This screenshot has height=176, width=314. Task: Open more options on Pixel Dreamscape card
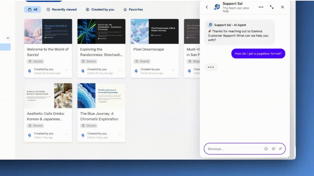[x=173, y=70]
